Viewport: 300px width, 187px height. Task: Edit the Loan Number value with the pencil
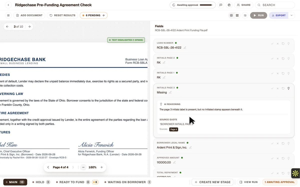point(185,48)
